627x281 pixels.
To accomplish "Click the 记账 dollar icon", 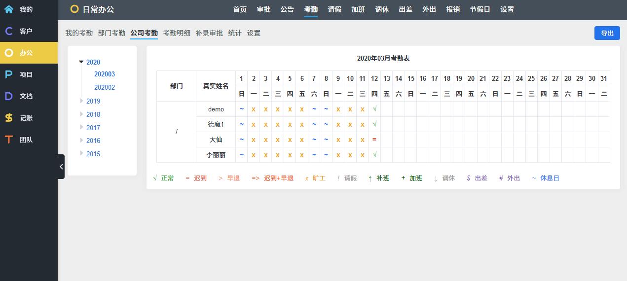I will (9, 118).
